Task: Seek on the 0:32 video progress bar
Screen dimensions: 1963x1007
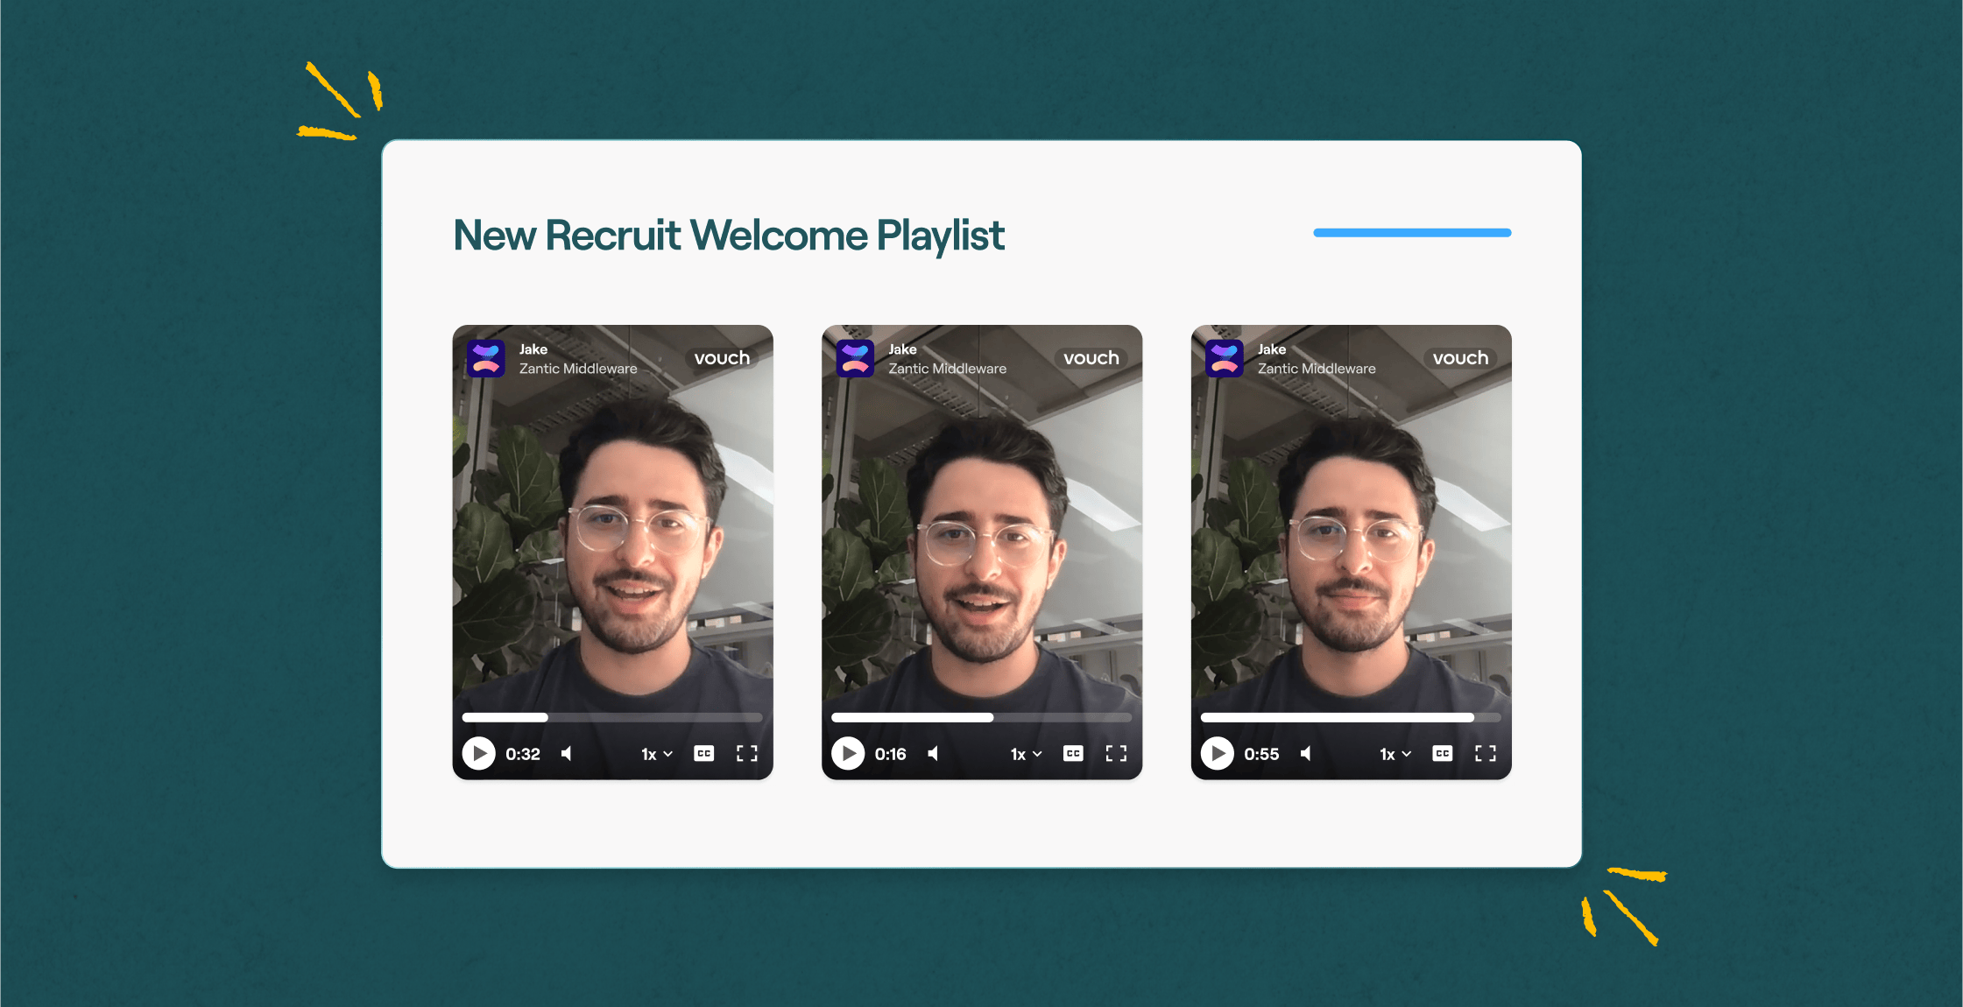Action: (x=612, y=717)
